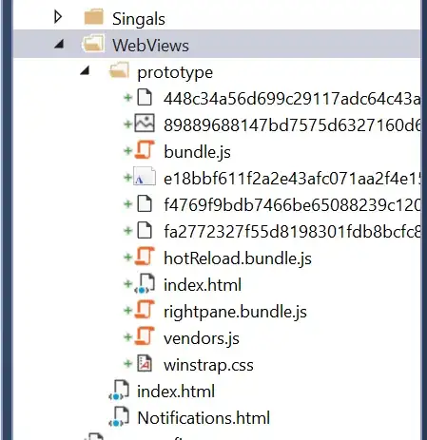Collapse the prototype folder arrow
427x440 pixels.
coord(85,70)
